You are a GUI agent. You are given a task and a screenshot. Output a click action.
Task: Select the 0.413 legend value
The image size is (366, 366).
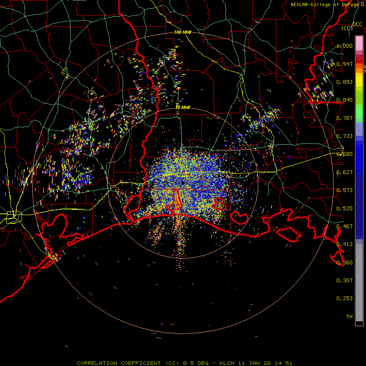click(x=344, y=244)
